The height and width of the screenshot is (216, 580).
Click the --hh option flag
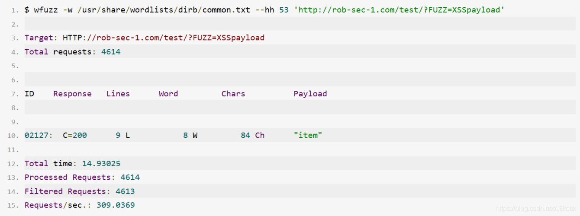264,10
